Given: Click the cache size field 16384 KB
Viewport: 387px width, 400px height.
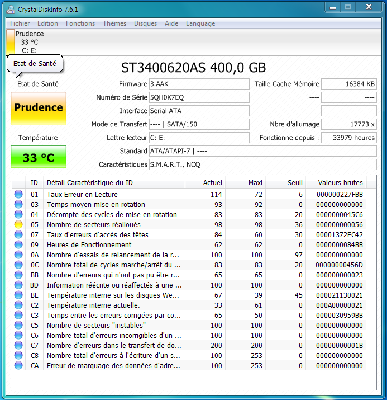Looking at the screenshot, I should (349, 84).
